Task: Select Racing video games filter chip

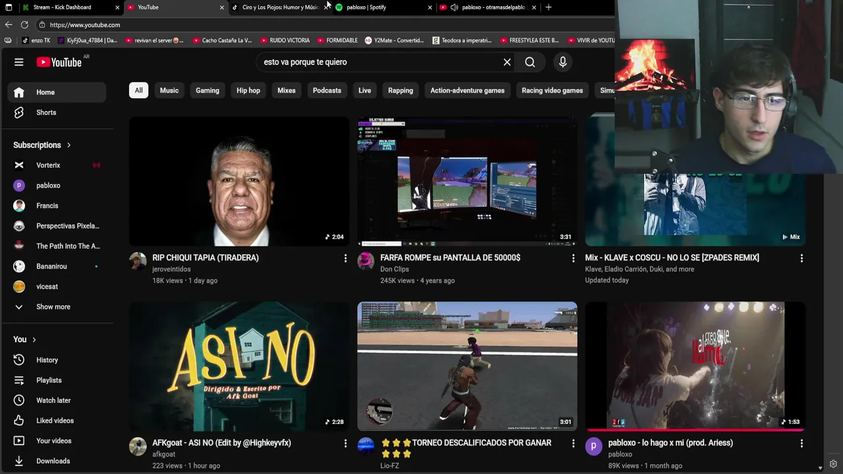Action: tap(552, 90)
